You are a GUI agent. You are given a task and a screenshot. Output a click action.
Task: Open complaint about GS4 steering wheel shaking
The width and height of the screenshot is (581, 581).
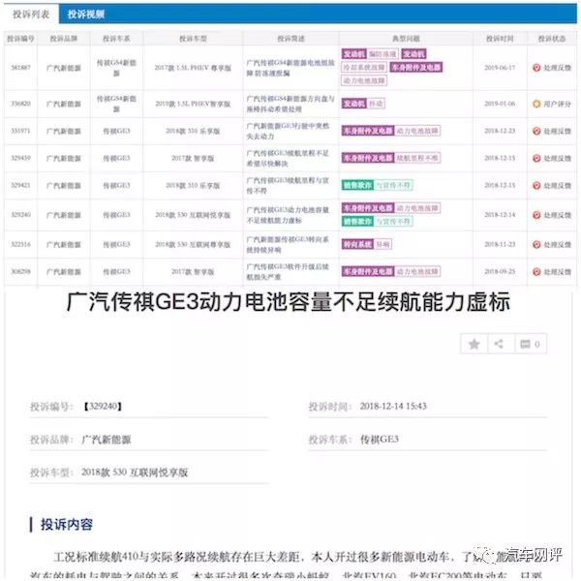coord(290,104)
